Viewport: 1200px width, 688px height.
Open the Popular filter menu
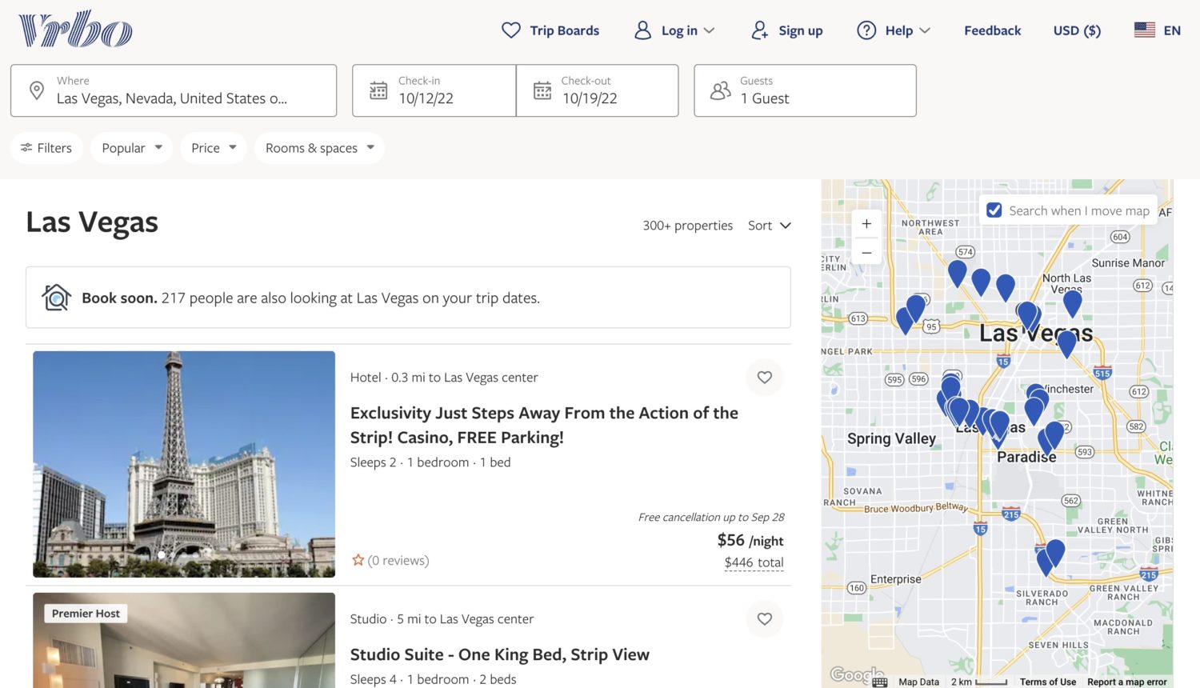[130, 147]
